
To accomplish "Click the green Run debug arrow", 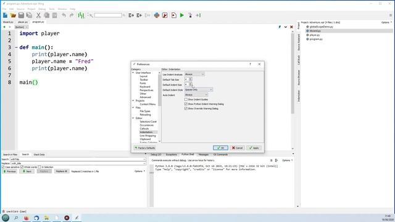I will coord(182,15).
